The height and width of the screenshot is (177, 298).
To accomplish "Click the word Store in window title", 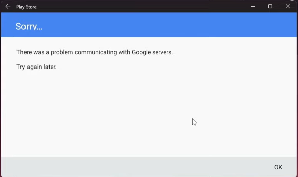I will (31, 7).
